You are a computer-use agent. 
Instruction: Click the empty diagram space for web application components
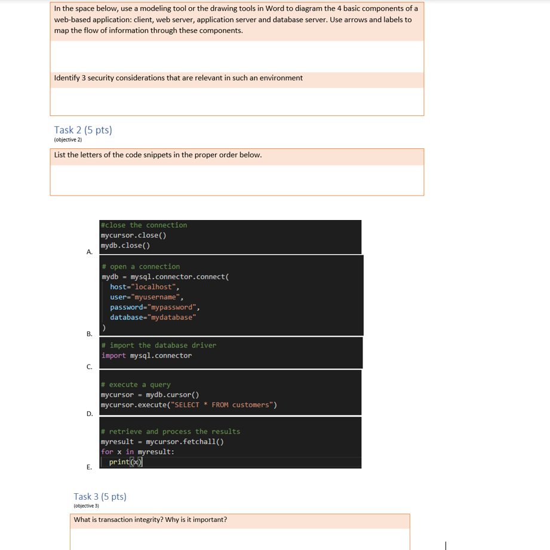click(236, 56)
